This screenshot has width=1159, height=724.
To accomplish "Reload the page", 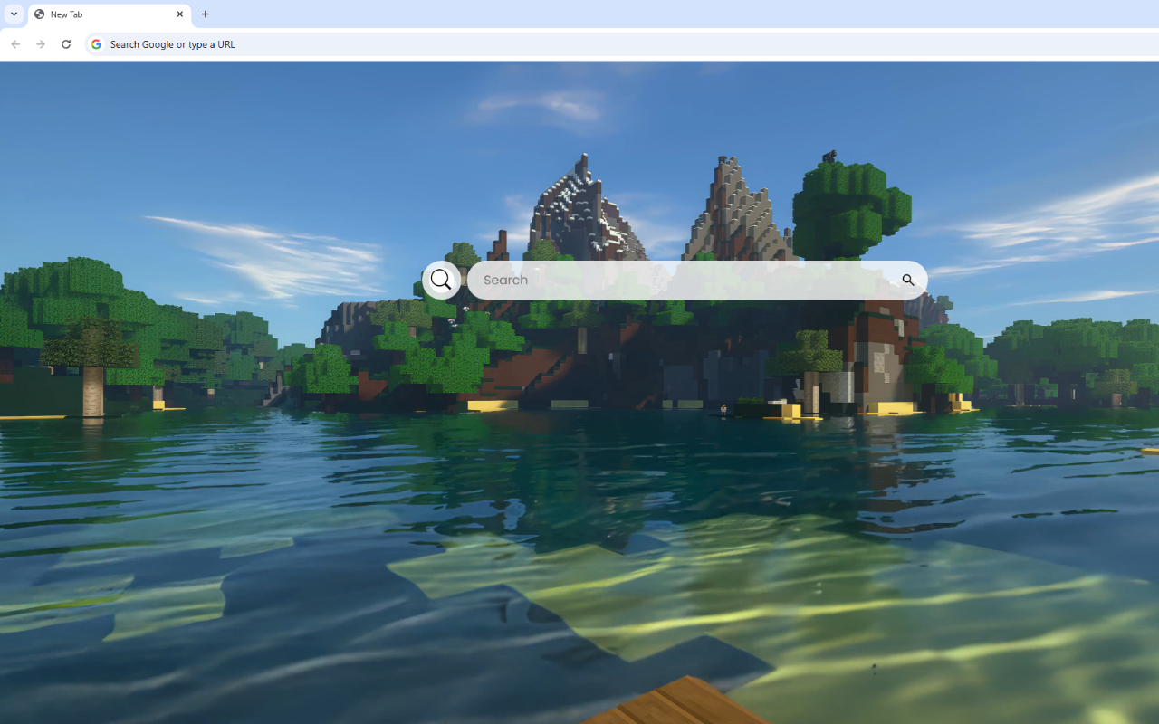I will [x=66, y=43].
